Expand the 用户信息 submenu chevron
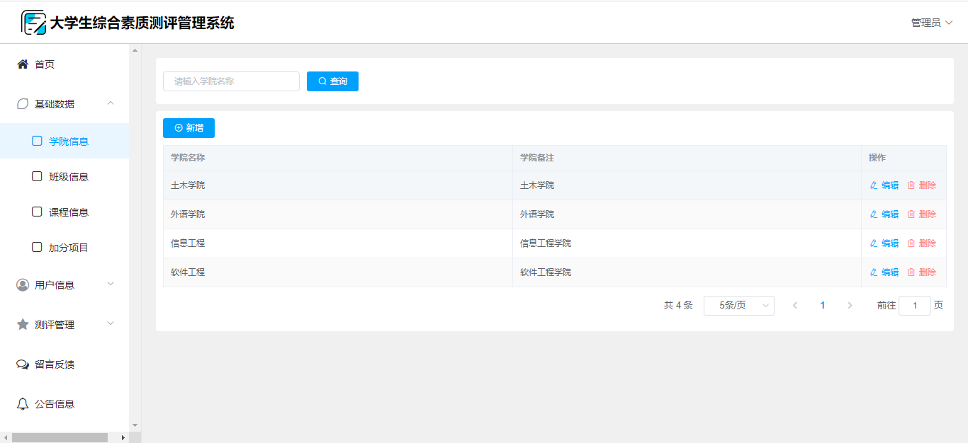968x443 pixels. tap(111, 284)
